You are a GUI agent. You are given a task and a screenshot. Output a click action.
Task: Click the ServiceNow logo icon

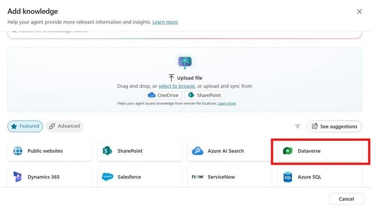click(x=197, y=177)
